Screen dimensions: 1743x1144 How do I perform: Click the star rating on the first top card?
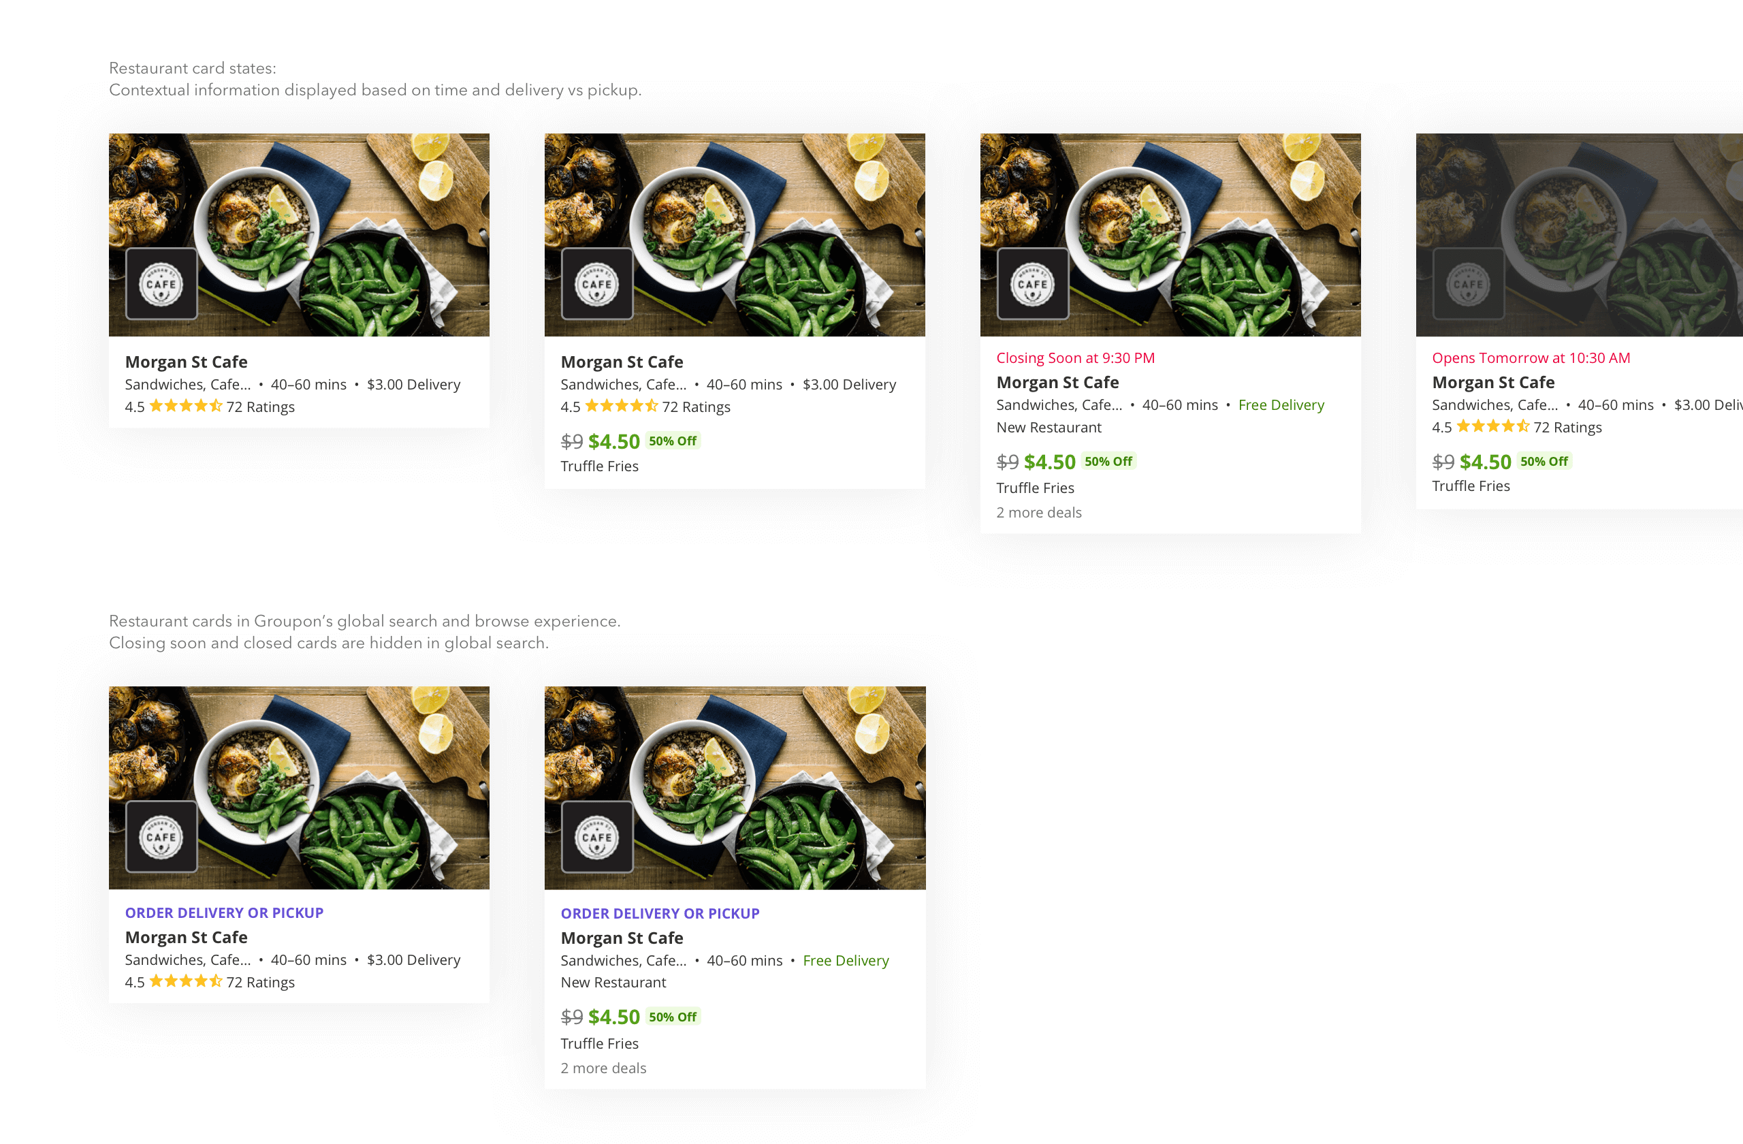pos(185,406)
